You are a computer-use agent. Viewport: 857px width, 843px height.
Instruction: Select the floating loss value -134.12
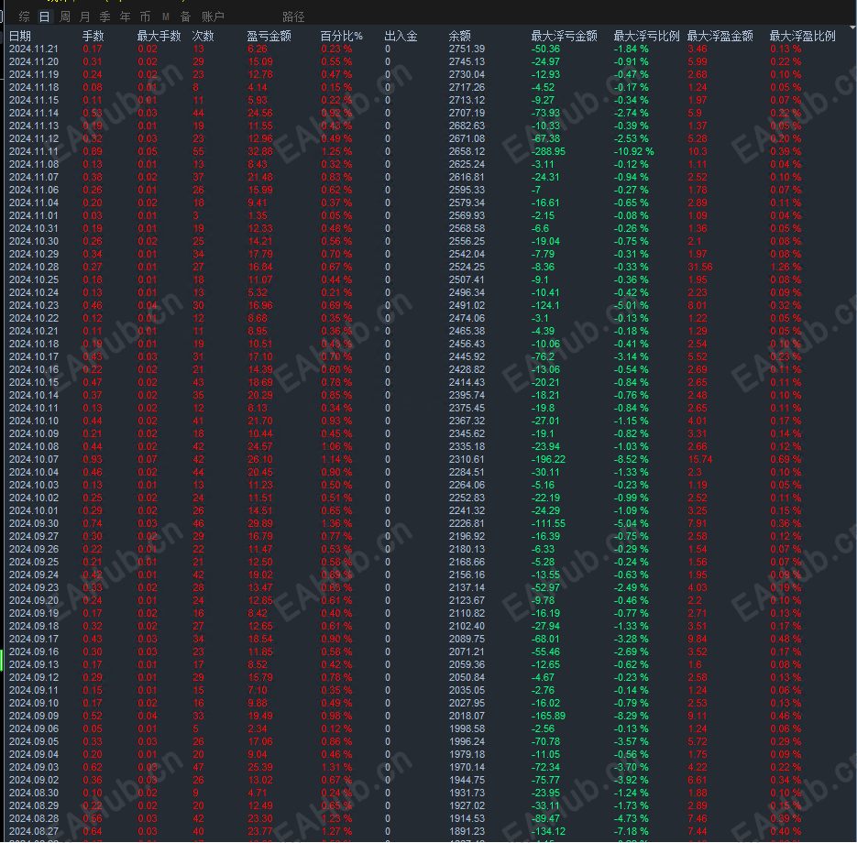(x=548, y=831)
